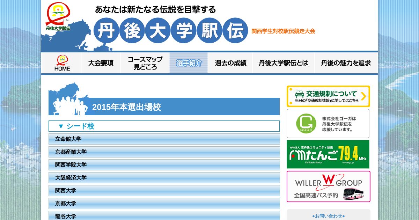Image resolution: width=419 pixels, height=220 pixels.
Task: Open the 大会要項 menu item
Action: (101, 63)
